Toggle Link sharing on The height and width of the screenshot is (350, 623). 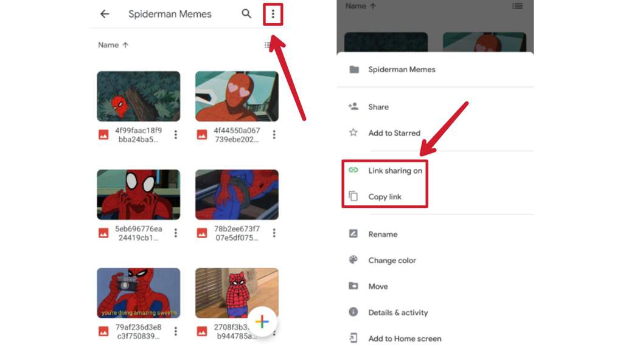[x=395, y=171]
